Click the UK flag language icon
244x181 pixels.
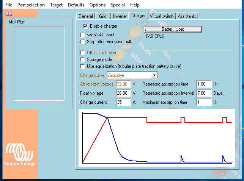point(9,14)
